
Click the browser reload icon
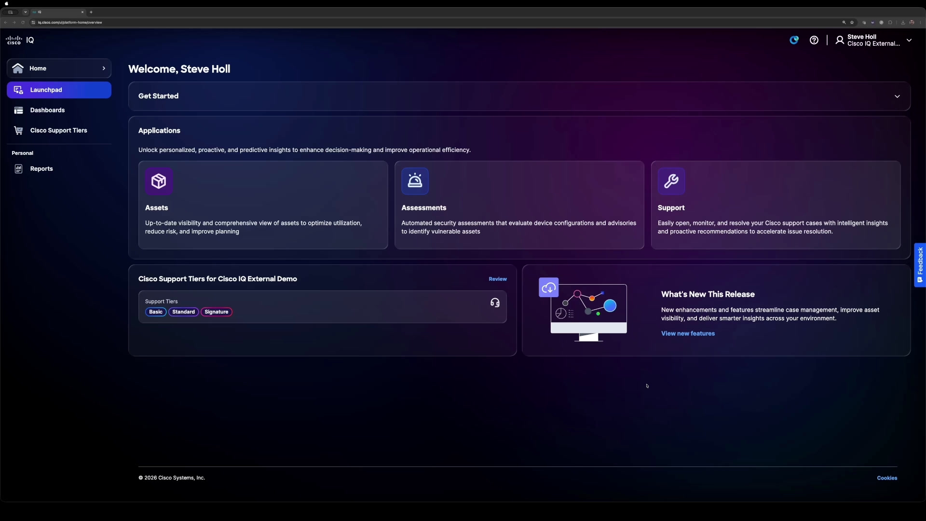23,22
